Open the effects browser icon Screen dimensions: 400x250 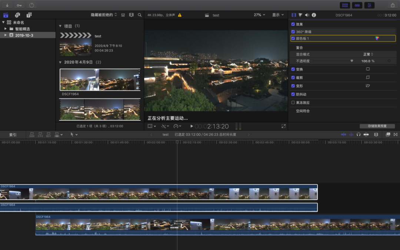388,134
